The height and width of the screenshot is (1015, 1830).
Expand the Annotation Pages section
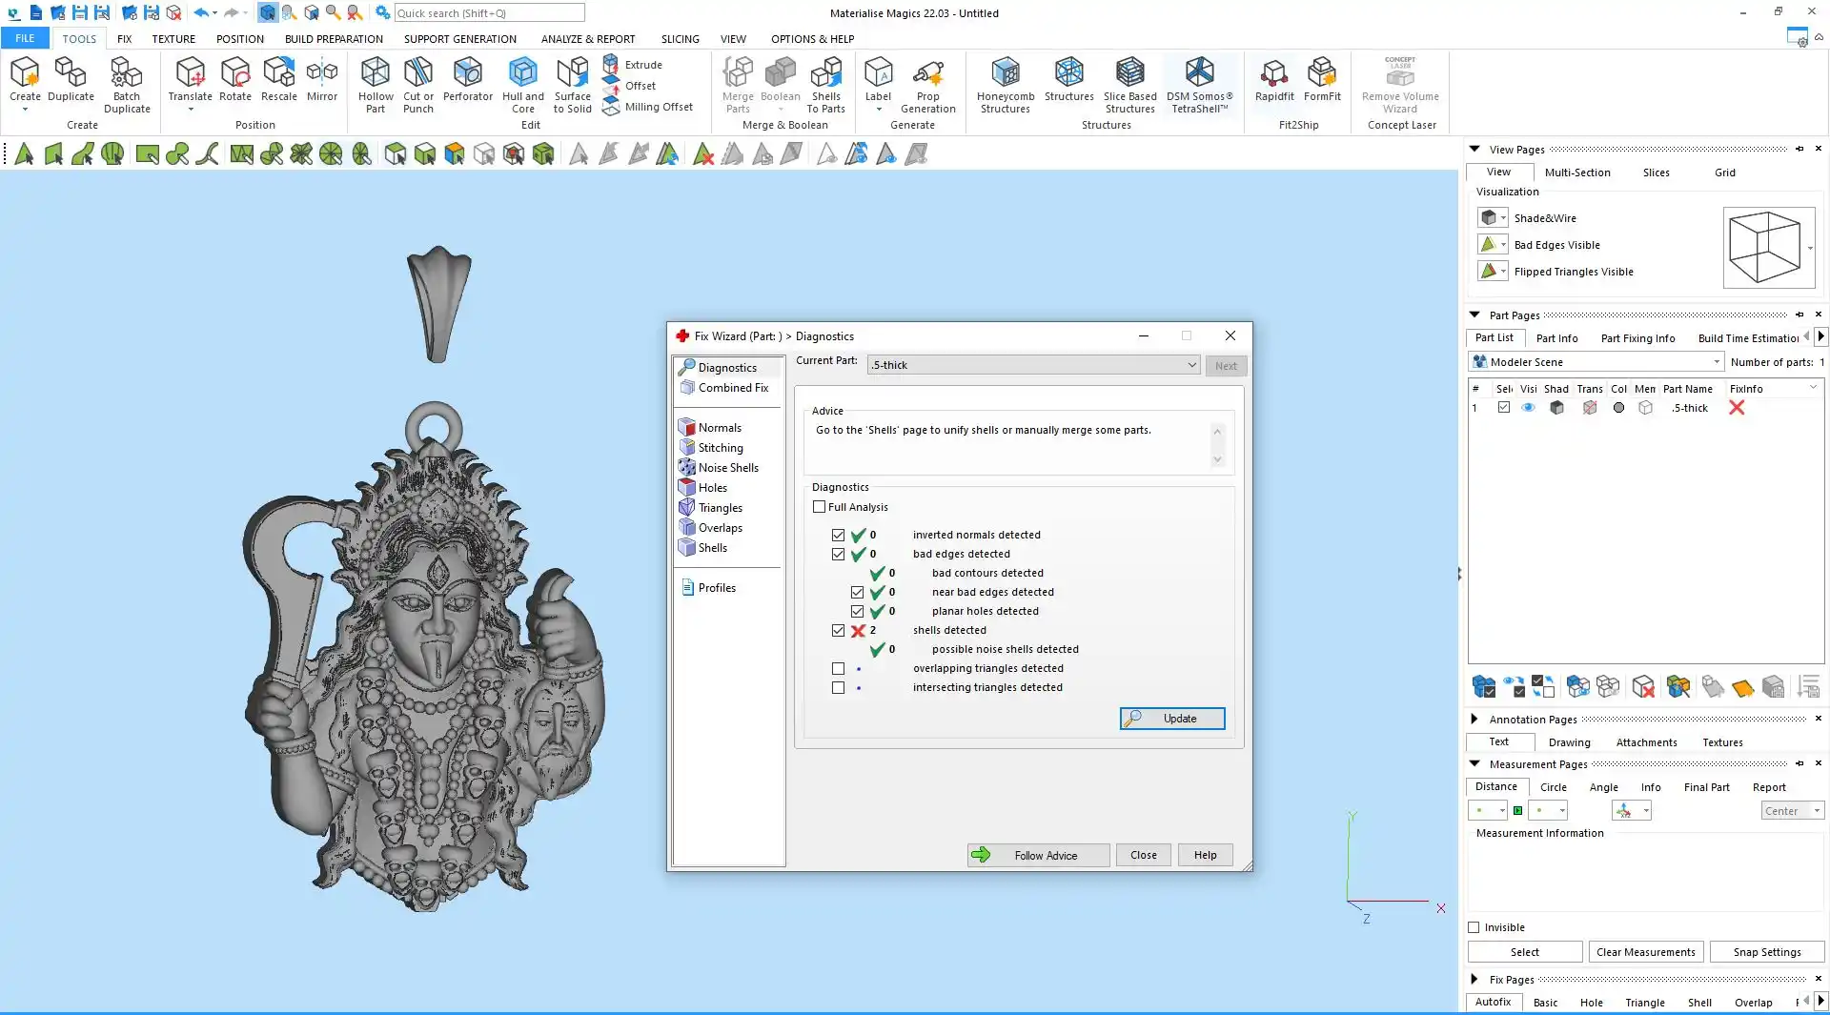[1474, 719]
